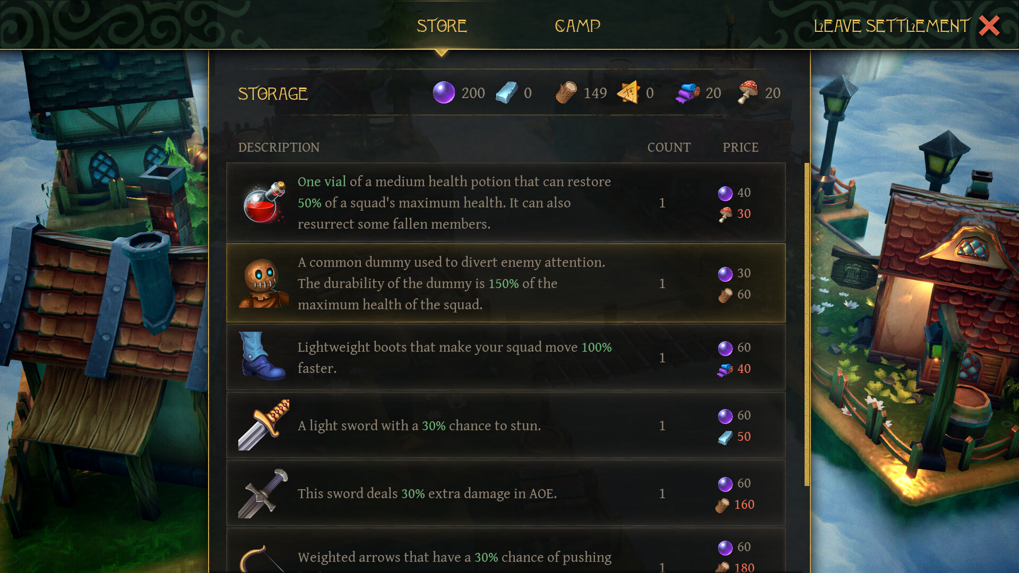Viewport: 1019px width, 573px height.
Task: Click the store list scrollbar
Action: point(807,324)
